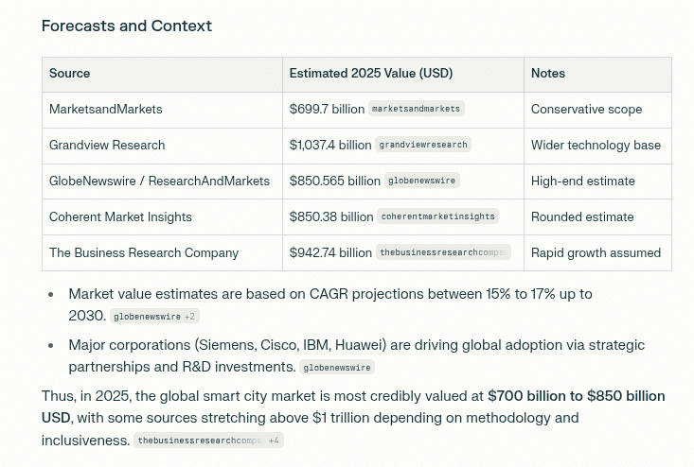Image resolution: width=694 pixels, height=467 pixels.
Task: Open the grandviewresearch citation chip
Action: [423, 145]
